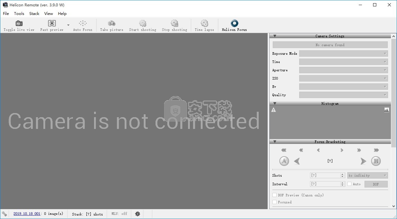397x219 pixels.
Task: Click the Interval number field
Action: coord(325,184)
